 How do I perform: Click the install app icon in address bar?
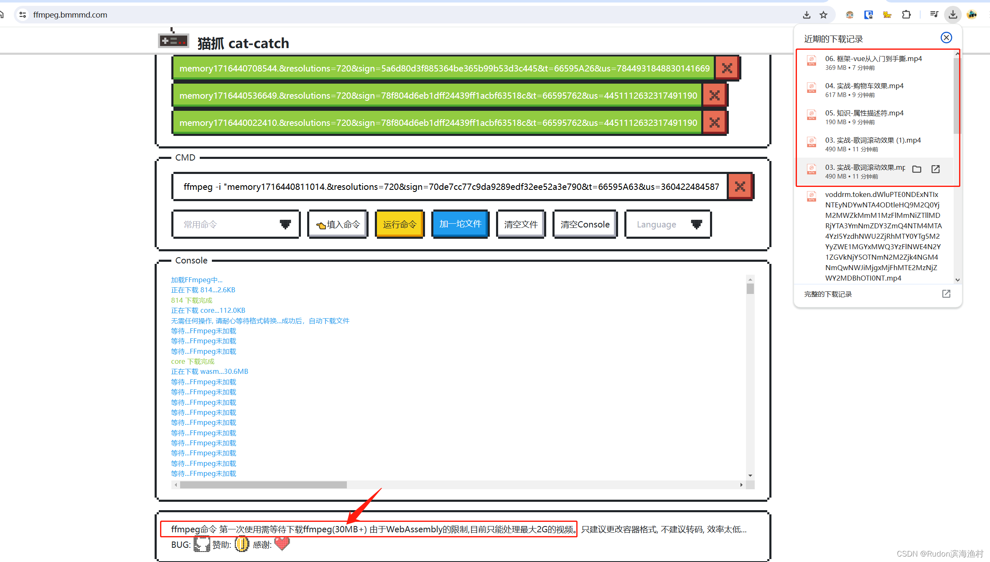(807, 15)
